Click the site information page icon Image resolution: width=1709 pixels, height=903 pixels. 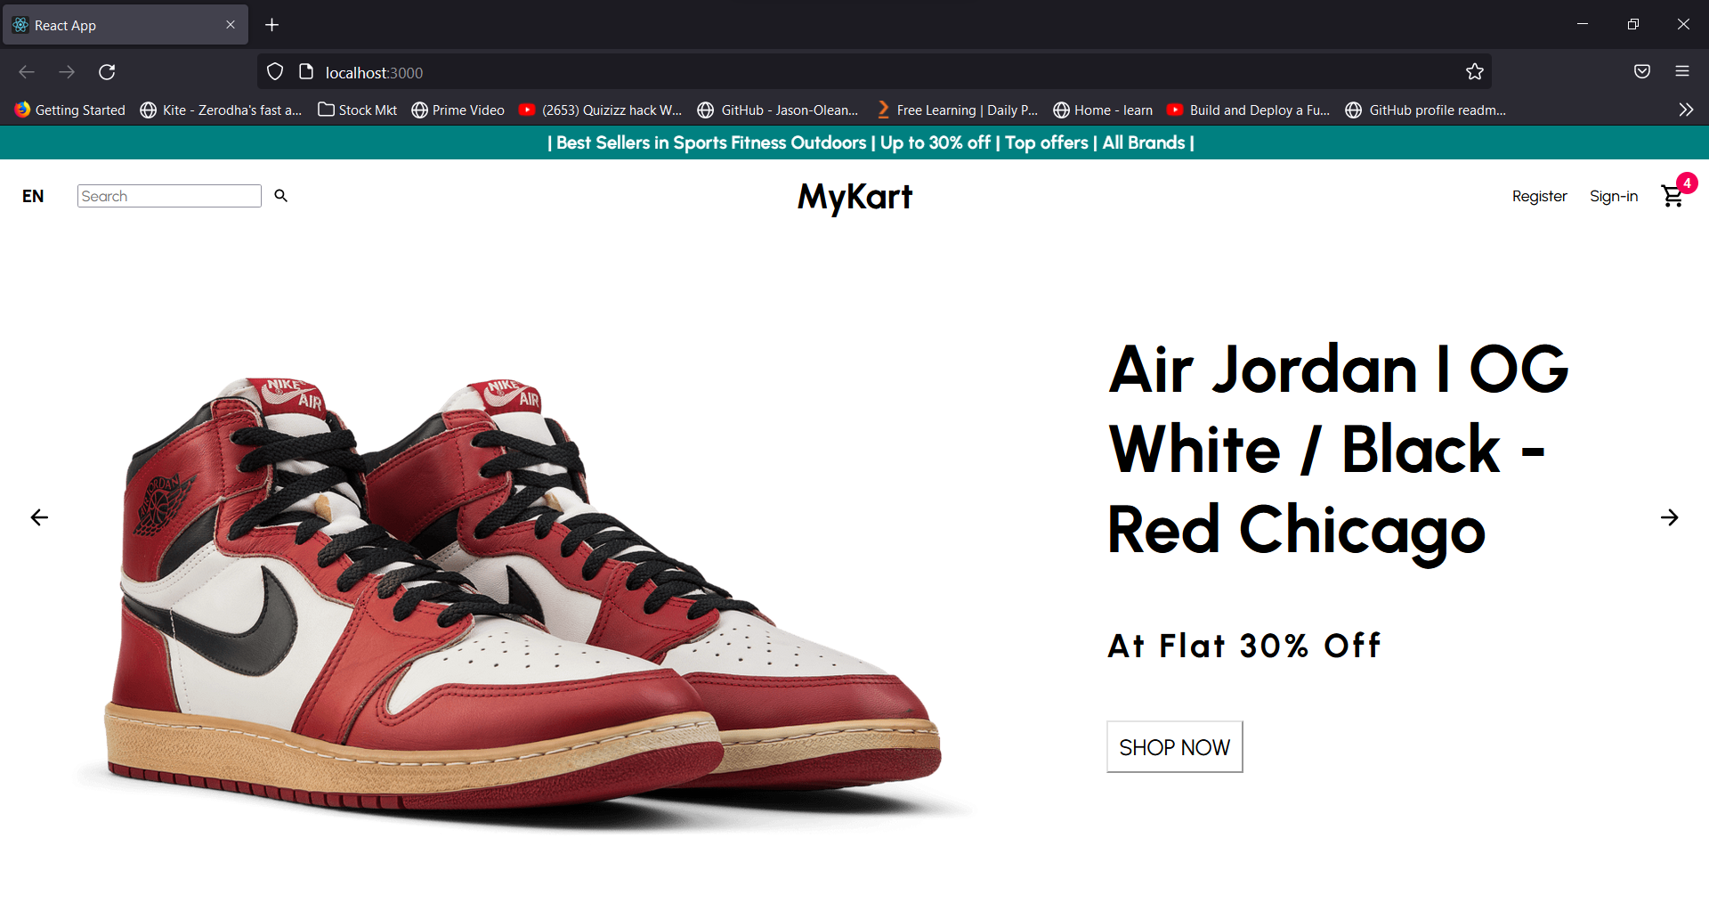(306, 72)
